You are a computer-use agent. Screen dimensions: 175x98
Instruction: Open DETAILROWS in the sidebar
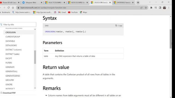point(11,45)
